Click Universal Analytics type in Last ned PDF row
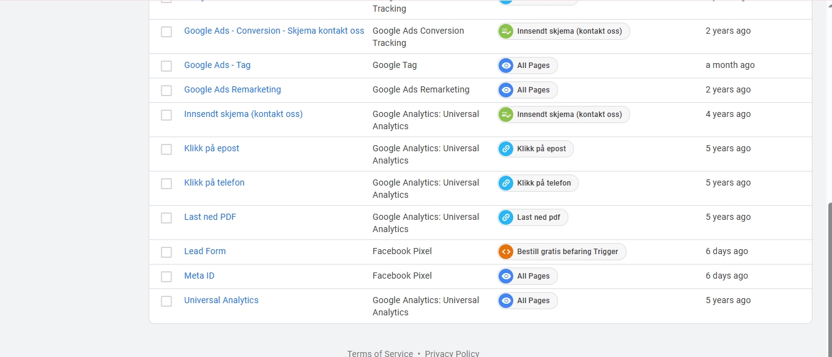 [426, 223]
